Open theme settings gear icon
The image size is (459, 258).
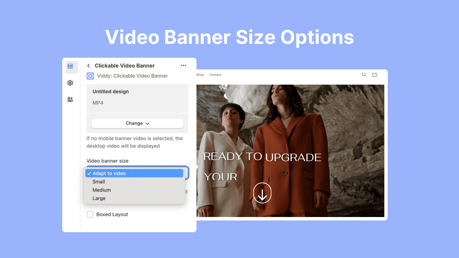pyautogui.click(x=70, y=83)
